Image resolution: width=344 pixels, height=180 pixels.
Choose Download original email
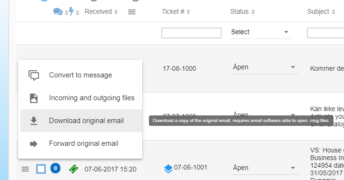click(x=81, y=121)
